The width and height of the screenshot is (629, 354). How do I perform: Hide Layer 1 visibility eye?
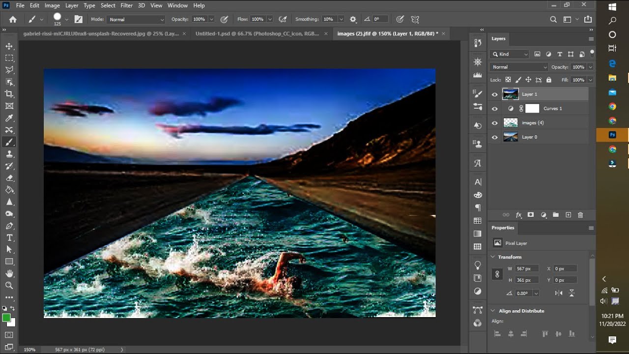(x=495, y=94)
